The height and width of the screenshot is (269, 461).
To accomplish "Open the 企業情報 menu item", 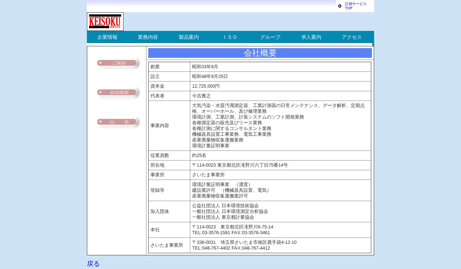I will pos(107,37).
